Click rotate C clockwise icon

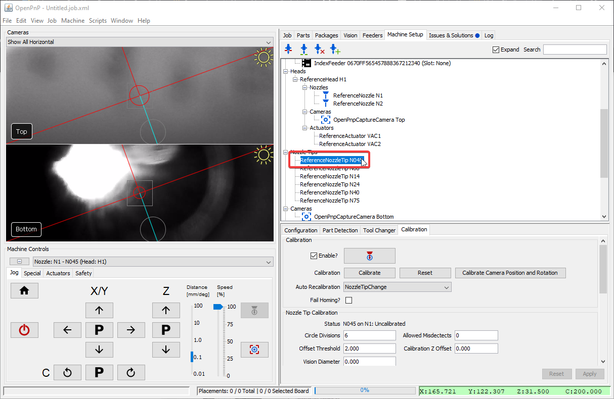(x=131, y=373)
